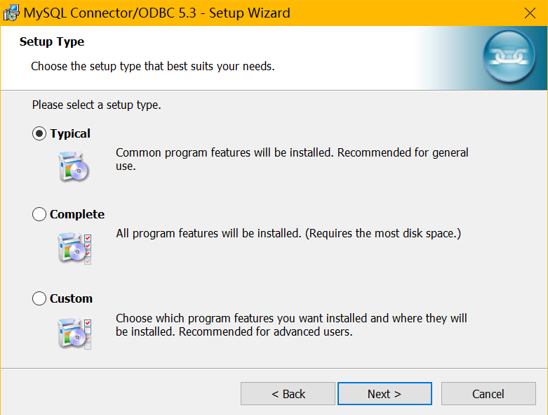Proceed with the Next button
Viewport: 548px width, 415px height.
(385, 394)
